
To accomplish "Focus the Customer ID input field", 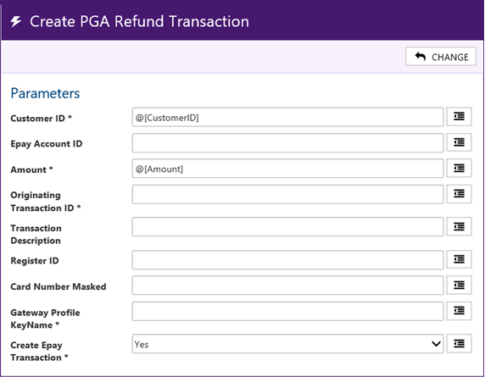I will pyautogui.click(x=287, y=117).
